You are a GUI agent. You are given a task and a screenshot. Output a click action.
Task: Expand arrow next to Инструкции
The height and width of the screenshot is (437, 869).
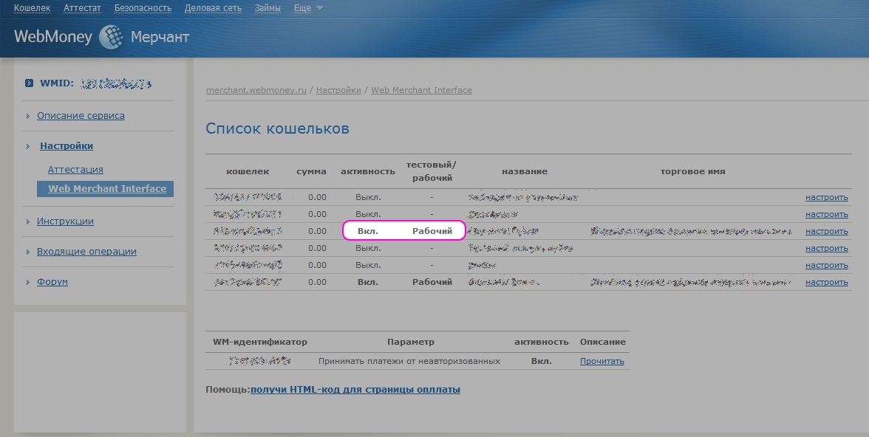click(x=28, y=221)
